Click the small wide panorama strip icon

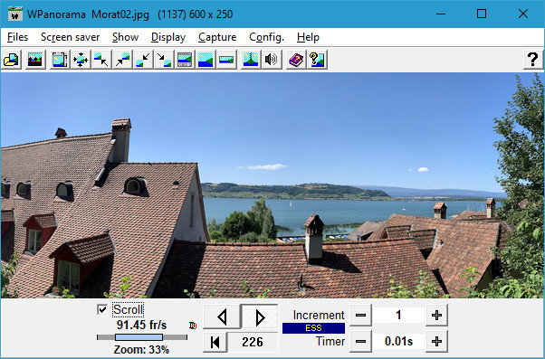click(x=226, y=60)
